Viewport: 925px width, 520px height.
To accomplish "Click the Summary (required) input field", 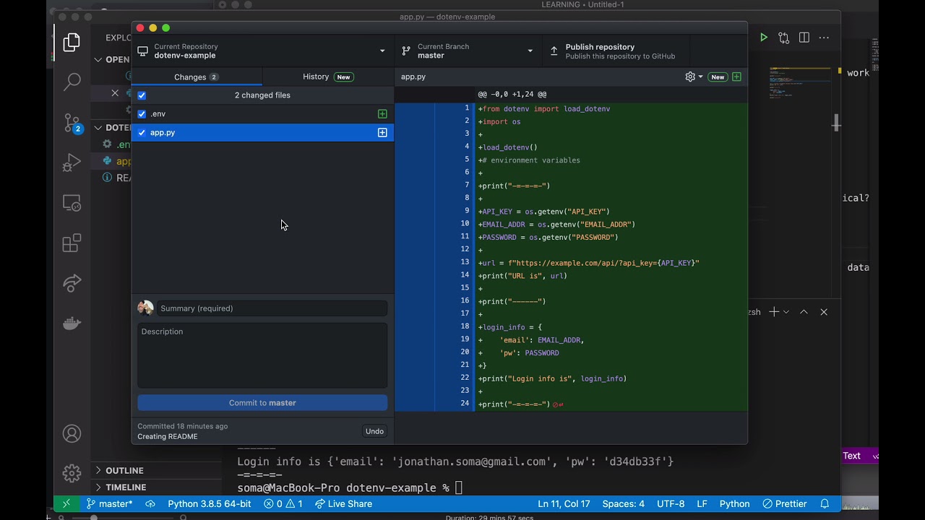I will click(272, 308).
